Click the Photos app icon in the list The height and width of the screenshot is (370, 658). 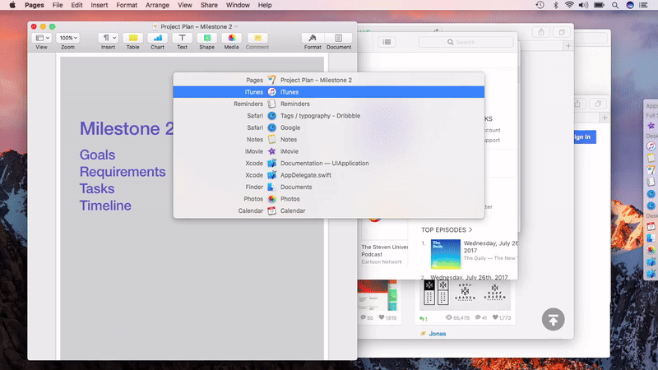tap(272, 199)
